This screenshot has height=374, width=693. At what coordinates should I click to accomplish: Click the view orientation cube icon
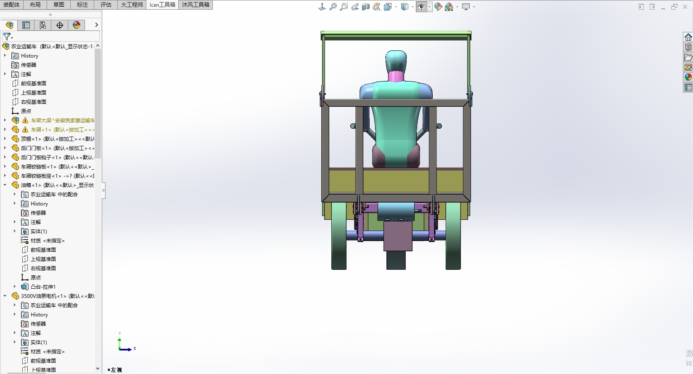point(388,7)
